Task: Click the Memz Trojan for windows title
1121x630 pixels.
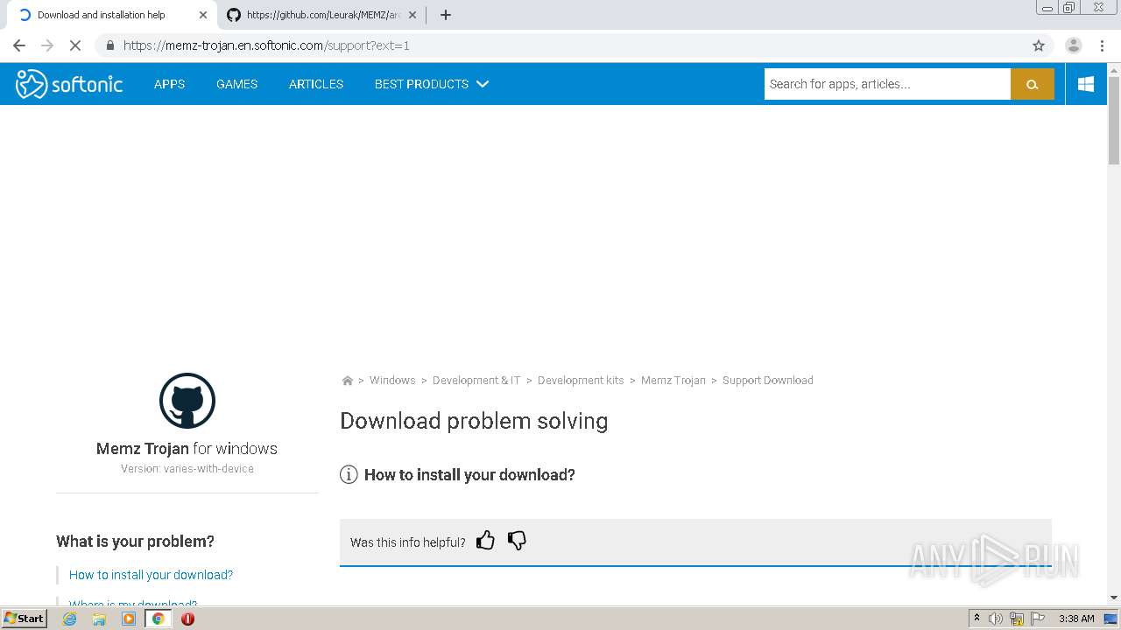Action: 187,449
